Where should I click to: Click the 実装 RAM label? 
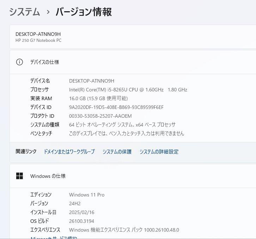click(x=41, y=98)
